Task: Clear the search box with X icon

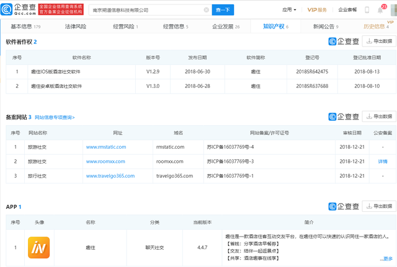Action: point(206,10)
